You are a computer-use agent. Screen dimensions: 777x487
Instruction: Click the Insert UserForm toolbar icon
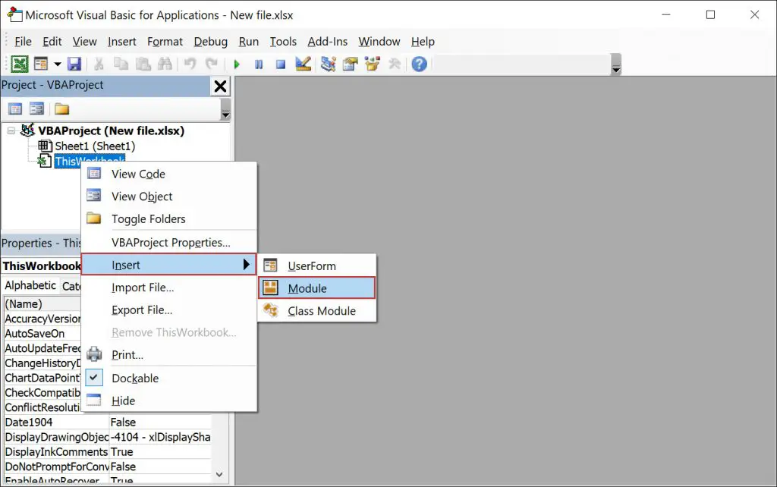(41, 64)
